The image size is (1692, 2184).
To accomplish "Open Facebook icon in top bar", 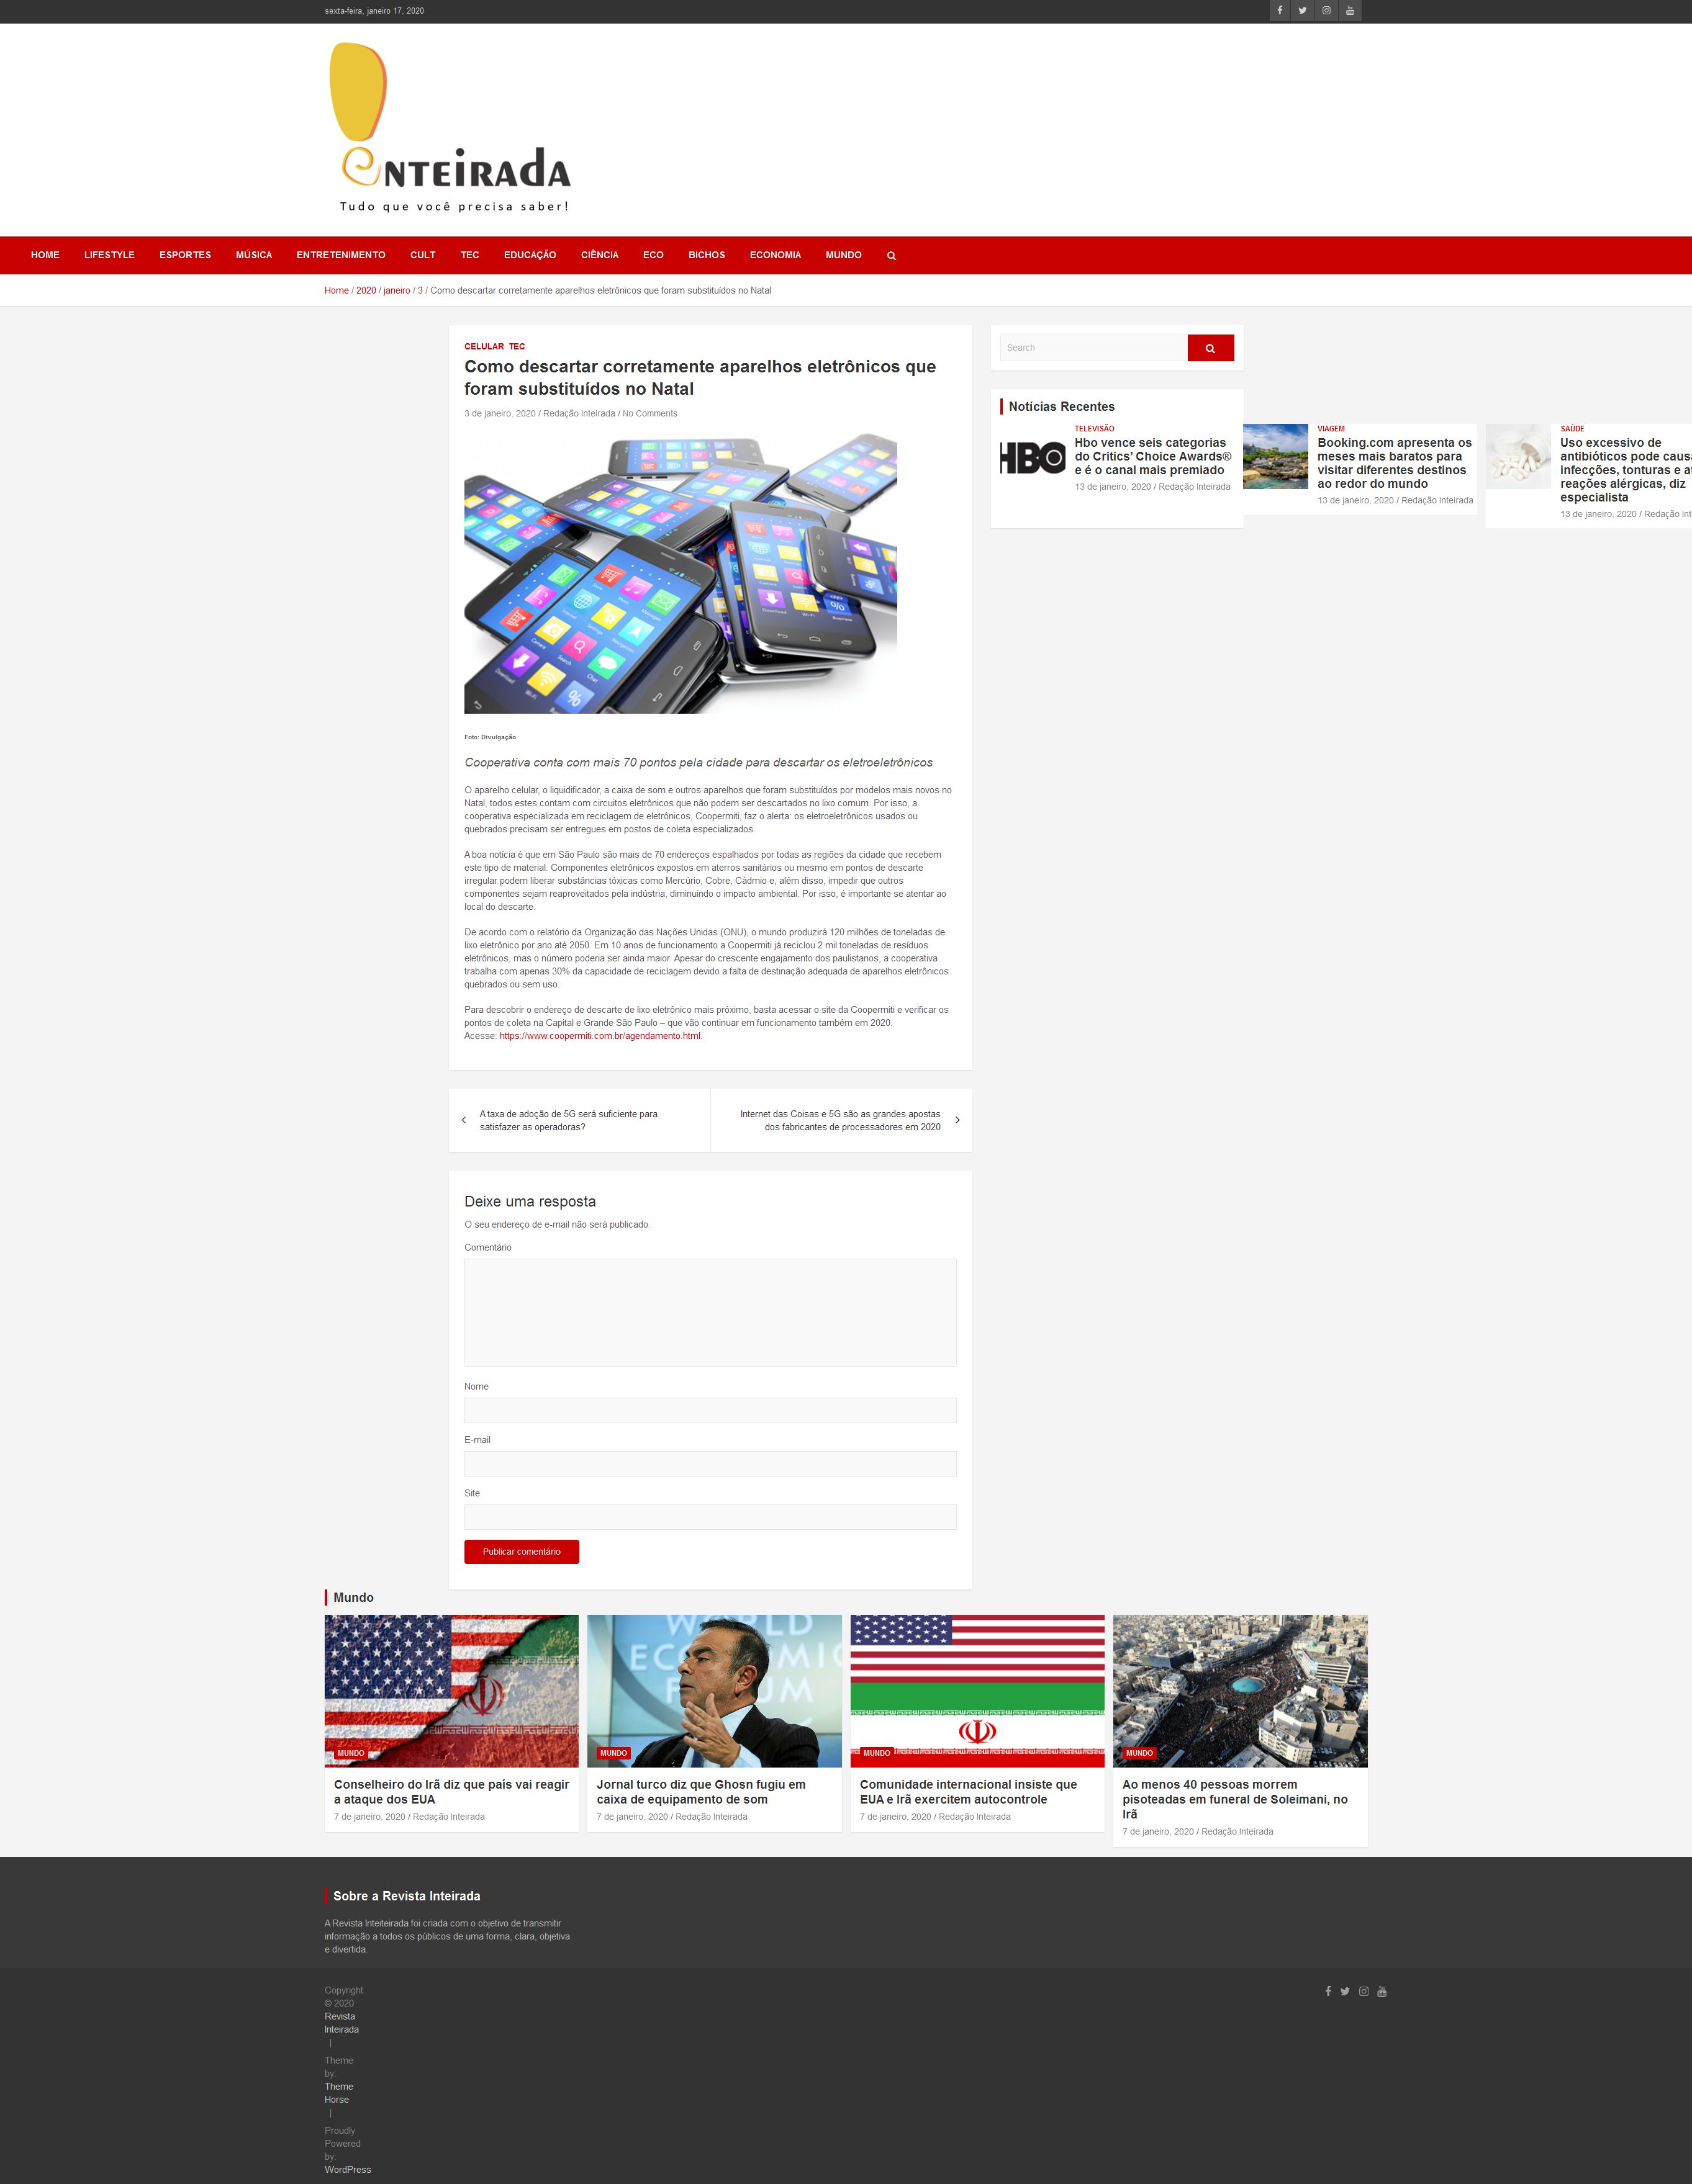I will tap(1278, 11).
